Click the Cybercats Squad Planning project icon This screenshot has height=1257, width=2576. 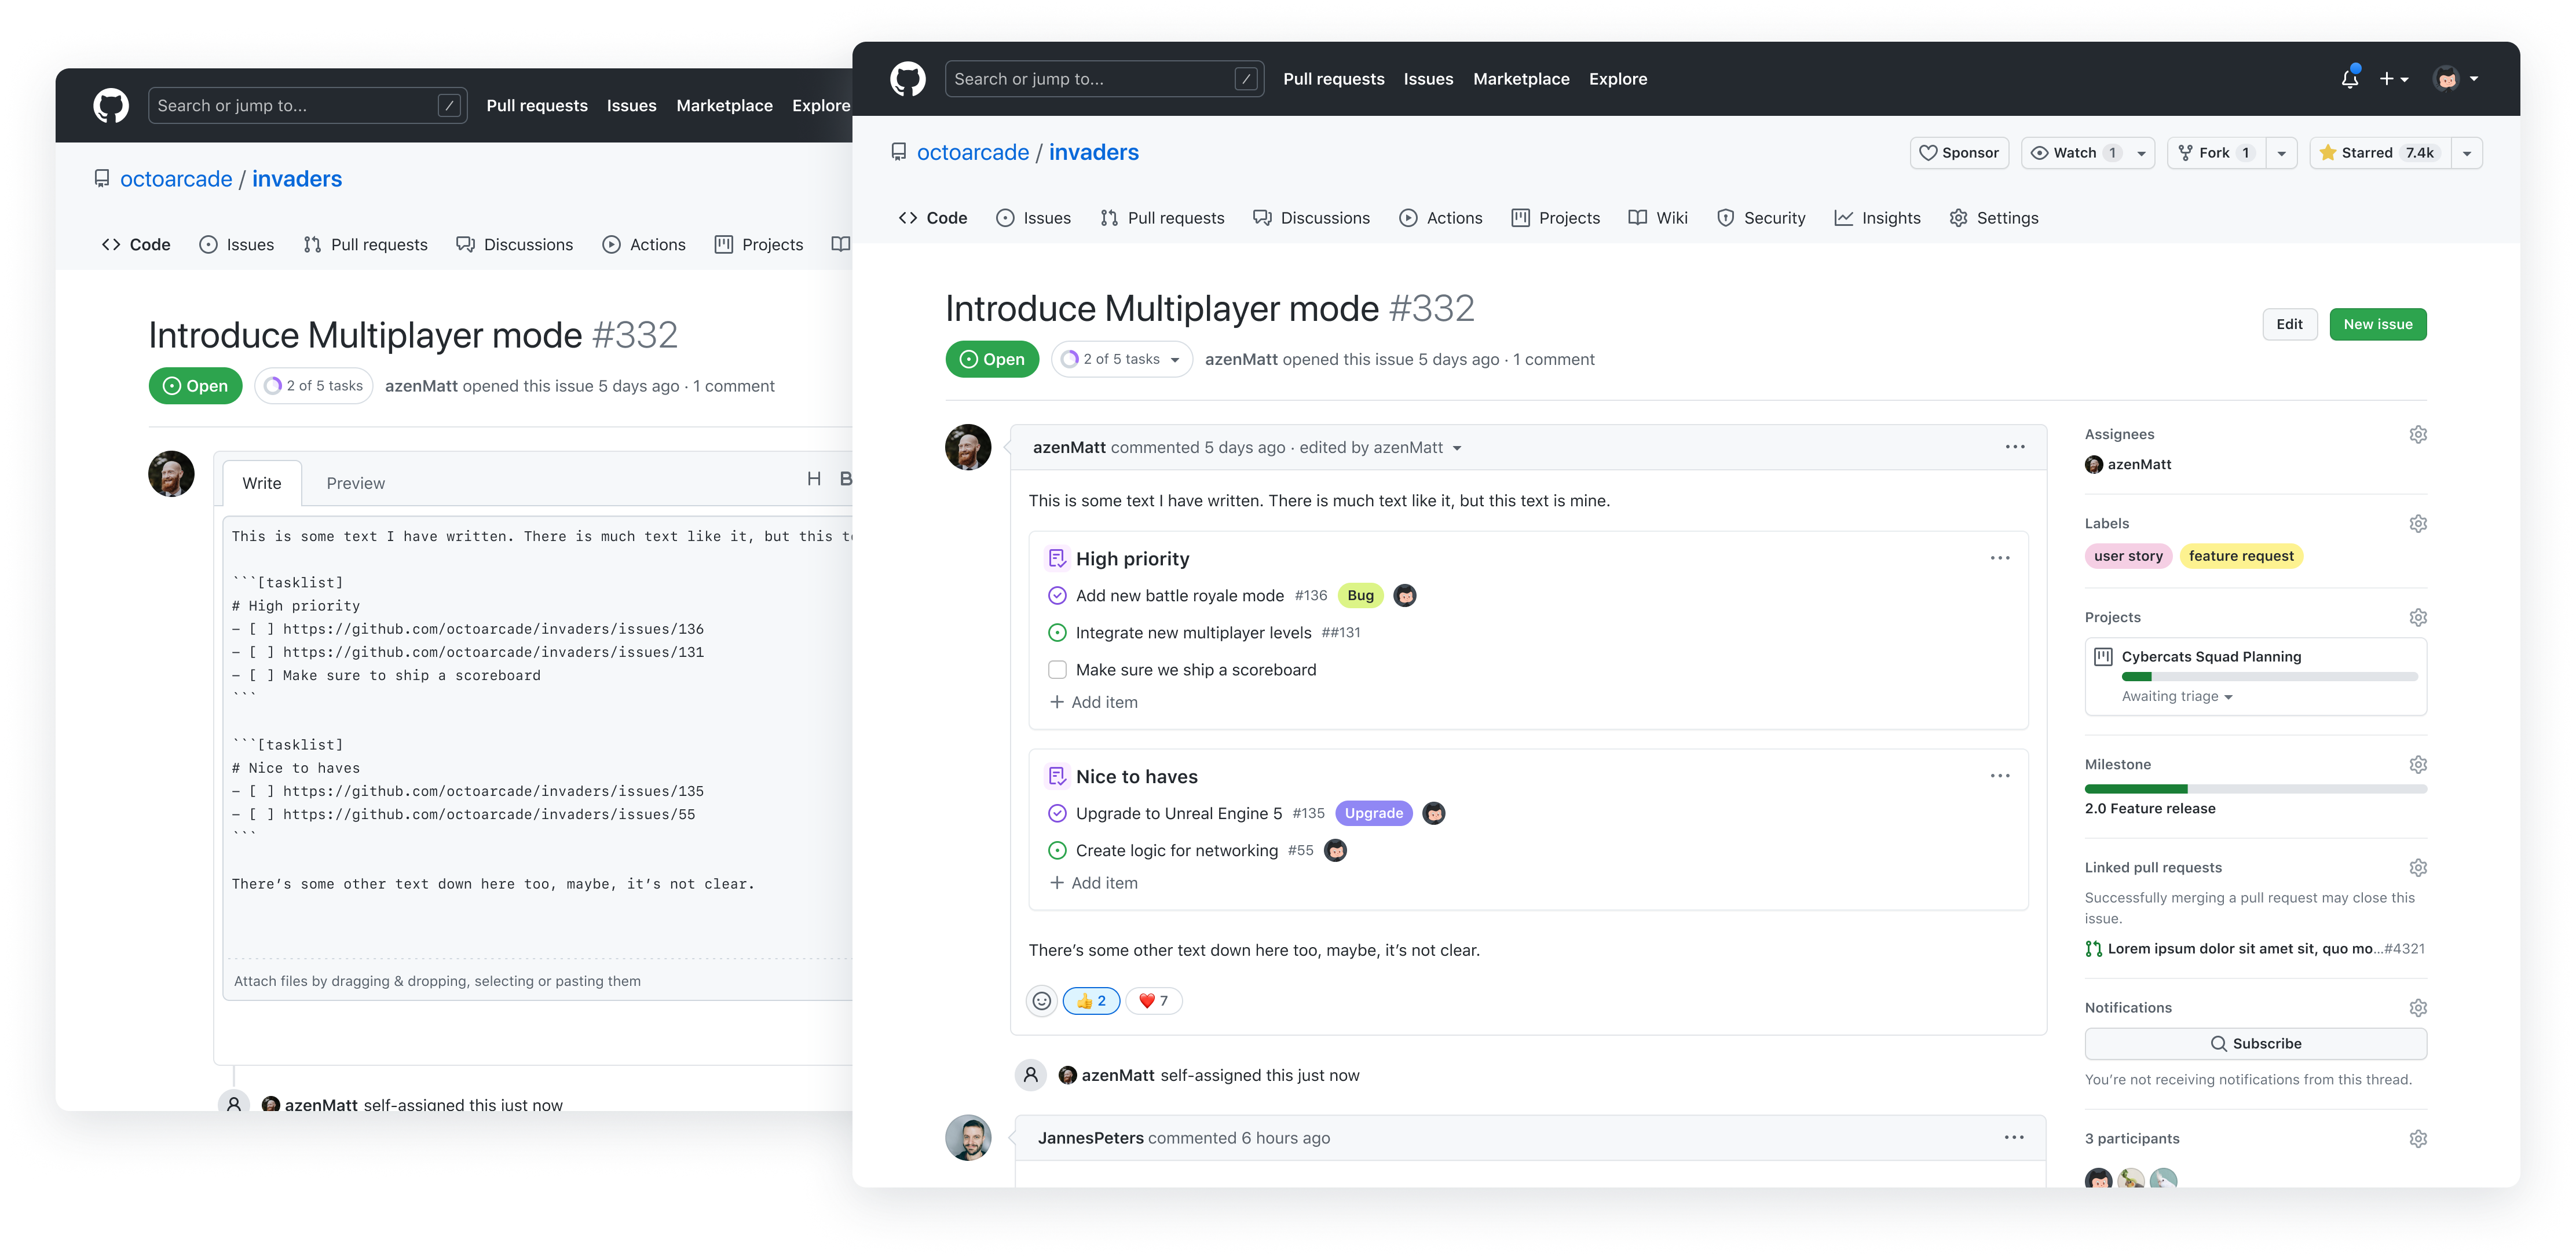click(2103, 656)
